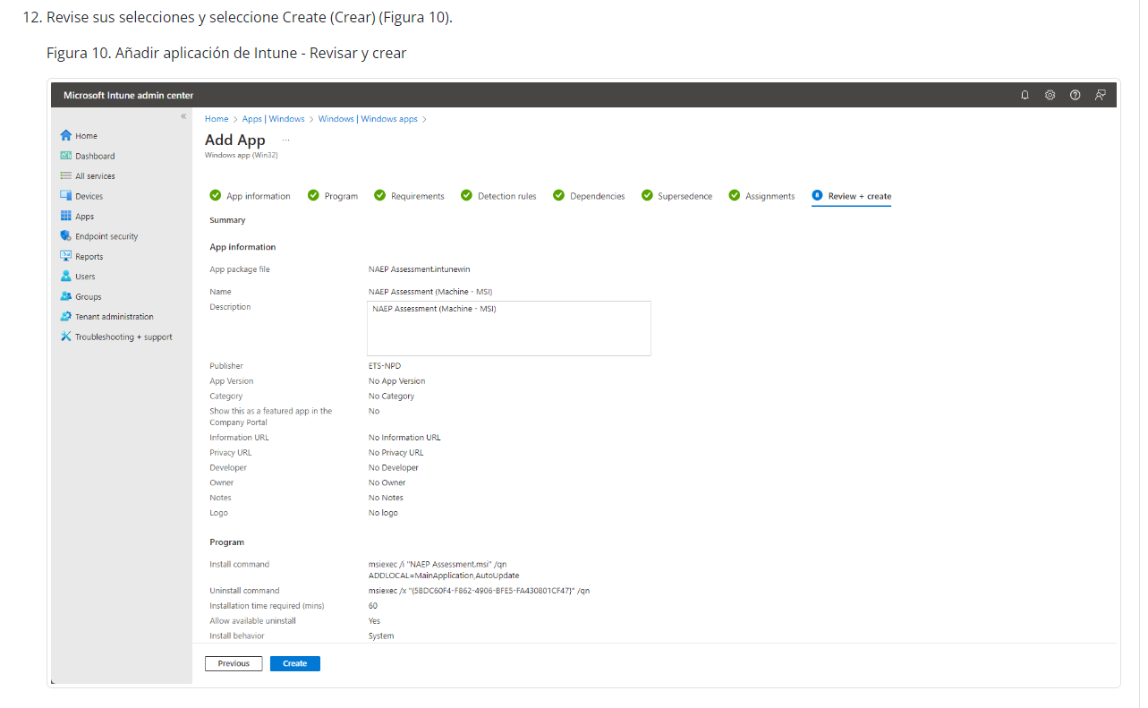Click the msiexec /x uninstall command text
Viewport: 1148px width, 708px height.
(x=479, y=591)
